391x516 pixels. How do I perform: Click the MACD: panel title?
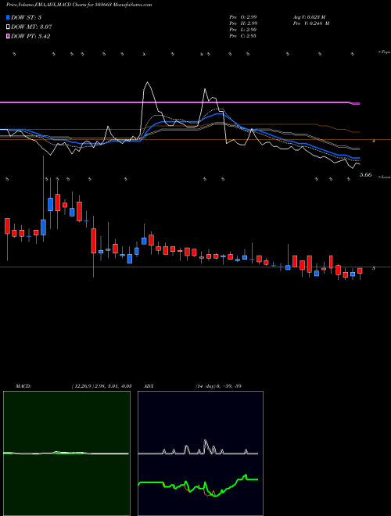(x=23, y=386)
